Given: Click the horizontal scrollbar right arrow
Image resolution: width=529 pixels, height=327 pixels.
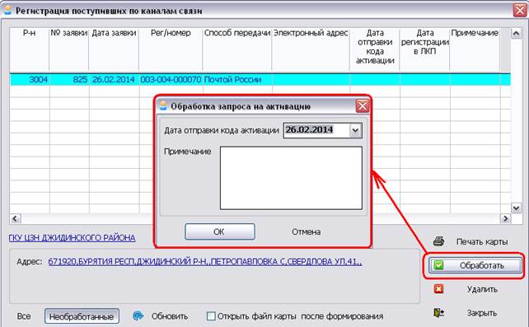Looking at the screenshot, I should pos(505,218).
